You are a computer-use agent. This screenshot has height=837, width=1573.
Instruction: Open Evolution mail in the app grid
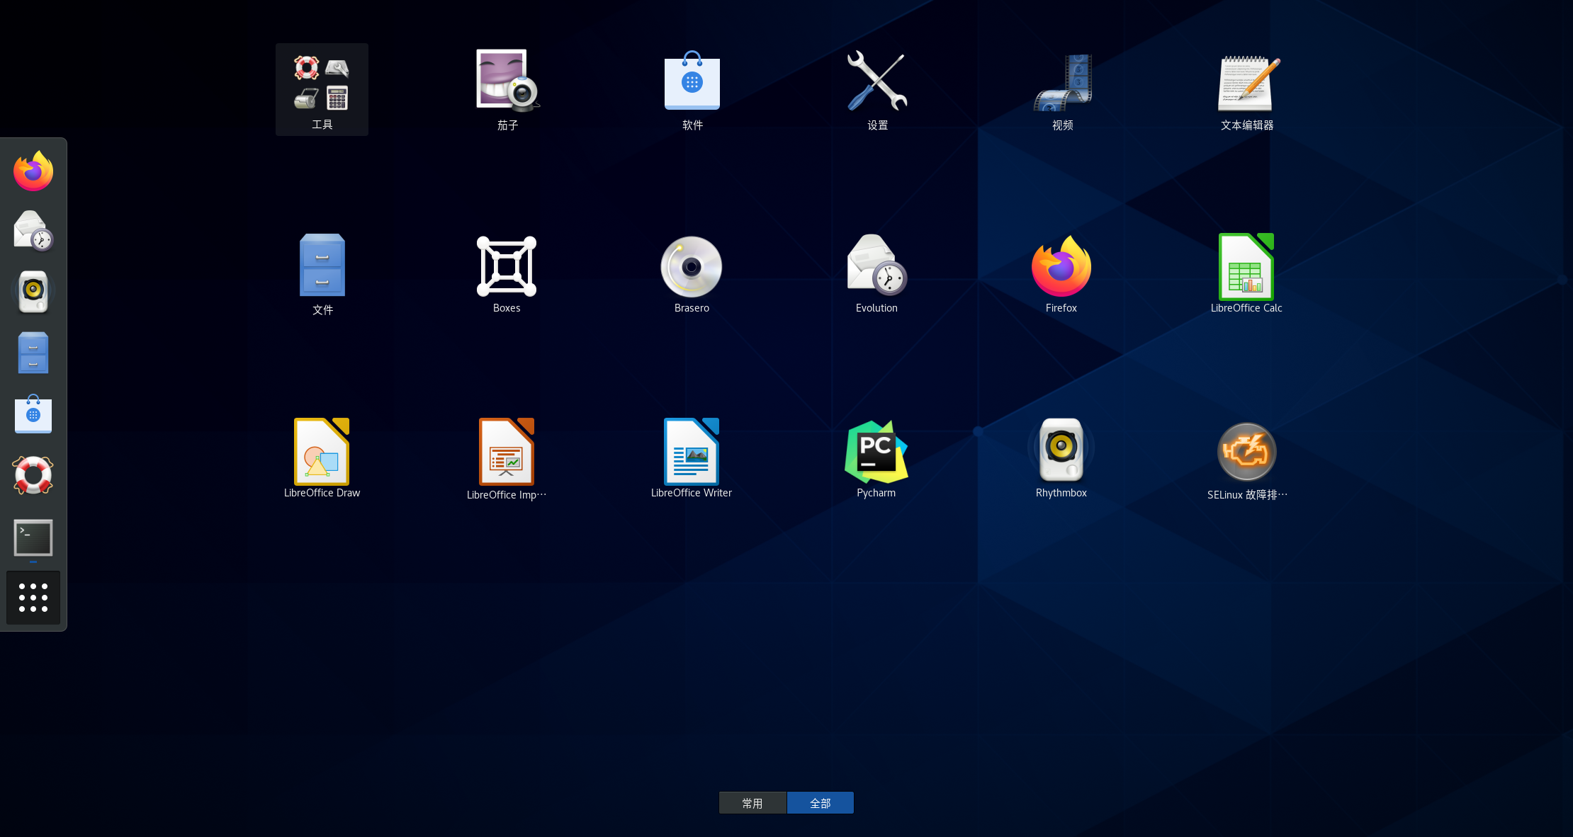tap(876, 274)
